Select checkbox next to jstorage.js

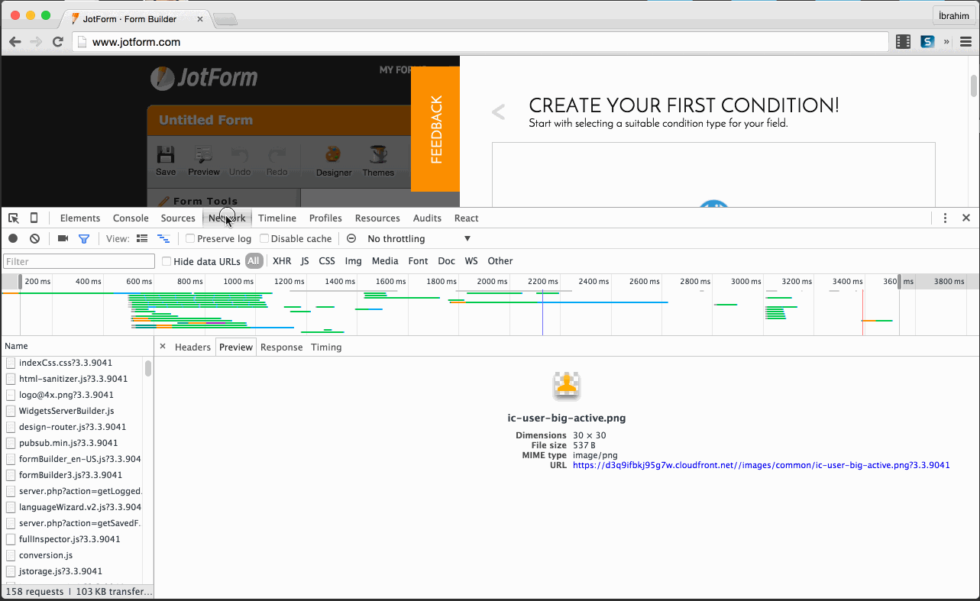coord(11,571)
